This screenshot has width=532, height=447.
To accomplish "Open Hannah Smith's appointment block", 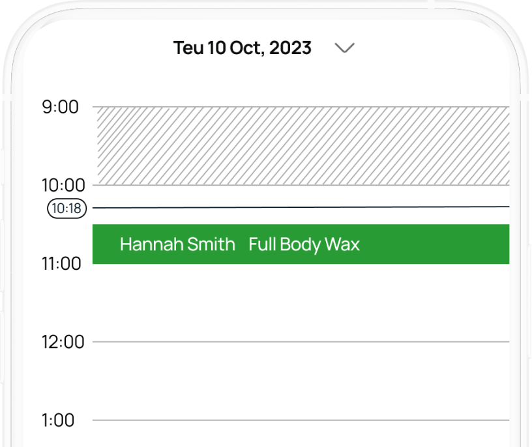I will 301,244.
